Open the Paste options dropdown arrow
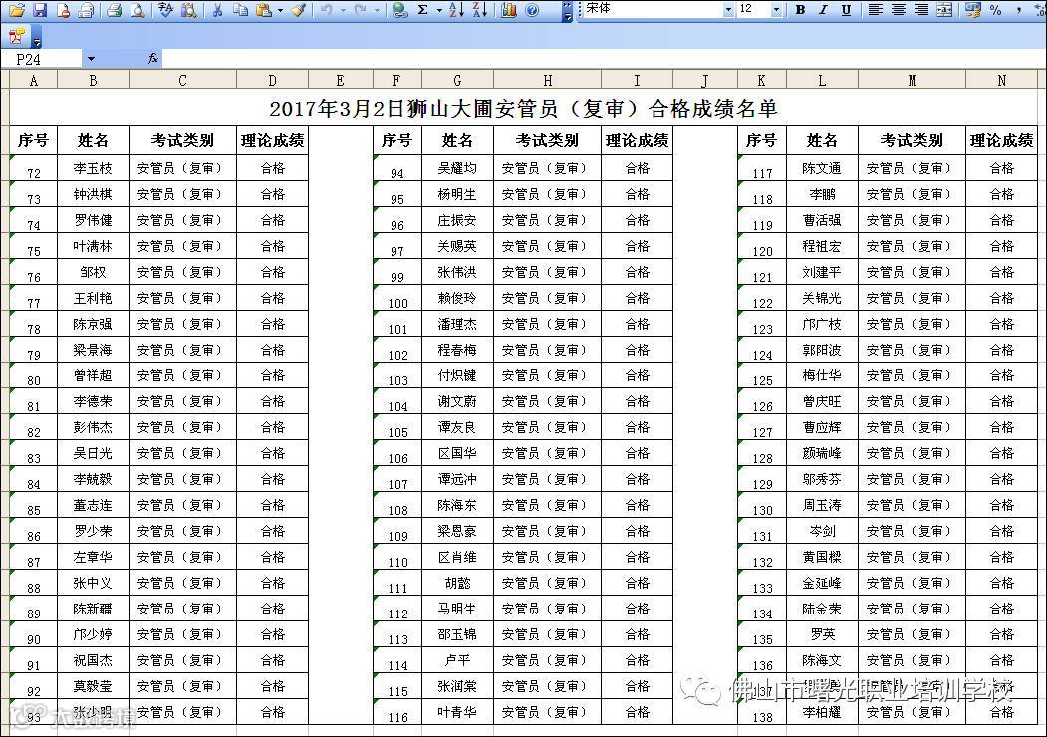 click(x=280, y=10)
